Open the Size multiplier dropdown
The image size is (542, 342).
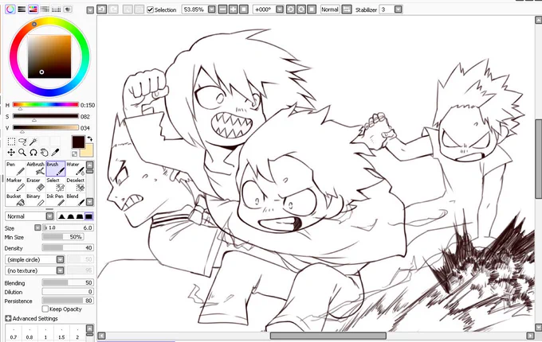pos(37,227)
